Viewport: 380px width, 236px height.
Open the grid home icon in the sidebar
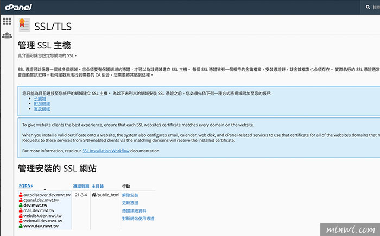(7, 21)
